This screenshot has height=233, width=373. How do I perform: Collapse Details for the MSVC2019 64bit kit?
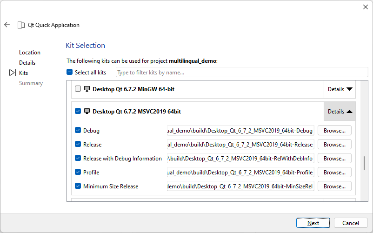pos(340,112)
